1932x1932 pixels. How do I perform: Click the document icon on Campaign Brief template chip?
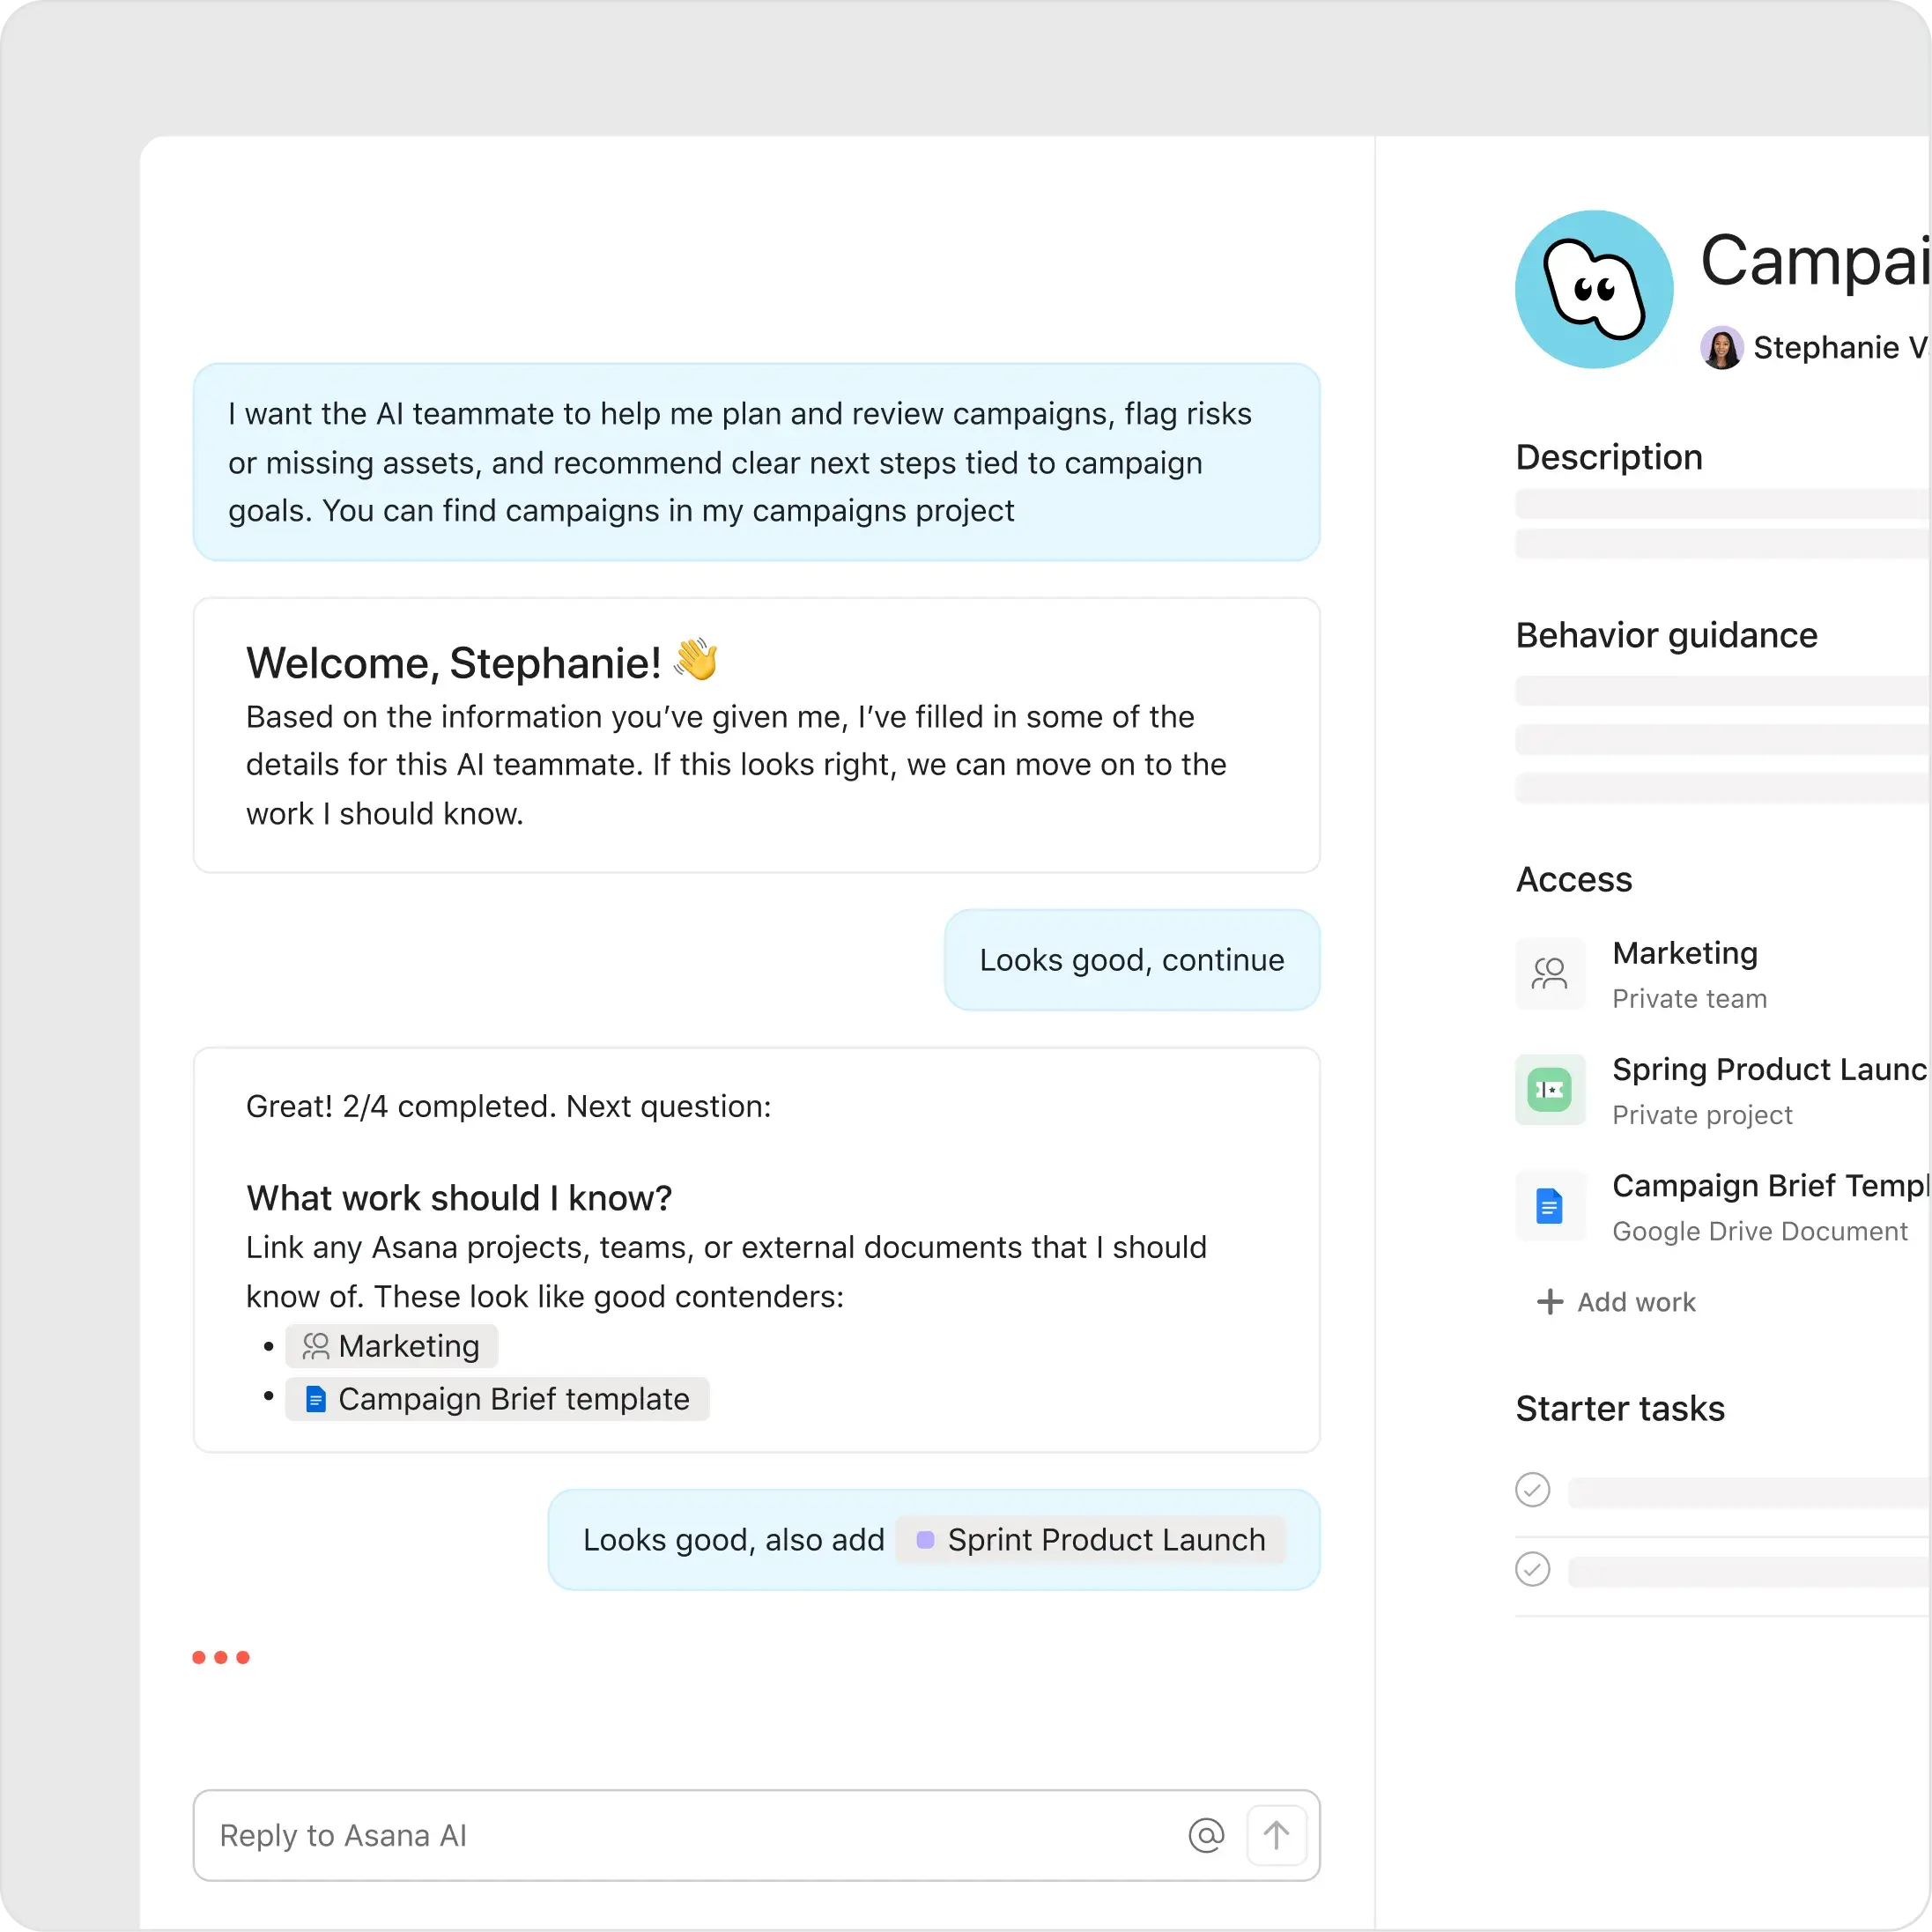point(316,1399)
